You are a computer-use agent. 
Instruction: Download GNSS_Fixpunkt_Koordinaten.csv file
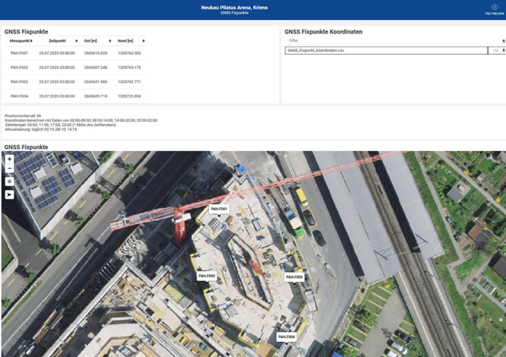pyautogui.click(x=503, y=51)
